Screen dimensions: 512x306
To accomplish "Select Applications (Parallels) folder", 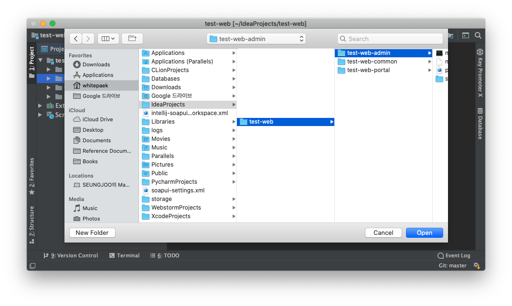I will (x=188, y=61).
